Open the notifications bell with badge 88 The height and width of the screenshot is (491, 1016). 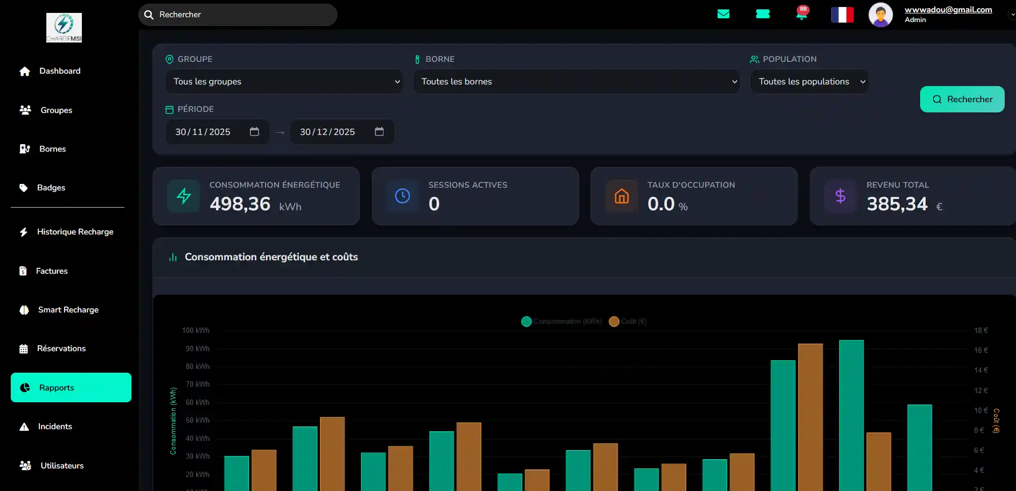point(802,13)
